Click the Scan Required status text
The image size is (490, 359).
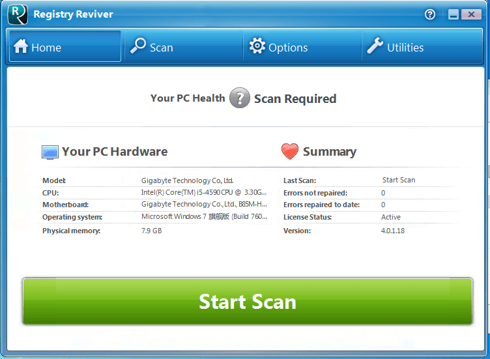point(295,99)
